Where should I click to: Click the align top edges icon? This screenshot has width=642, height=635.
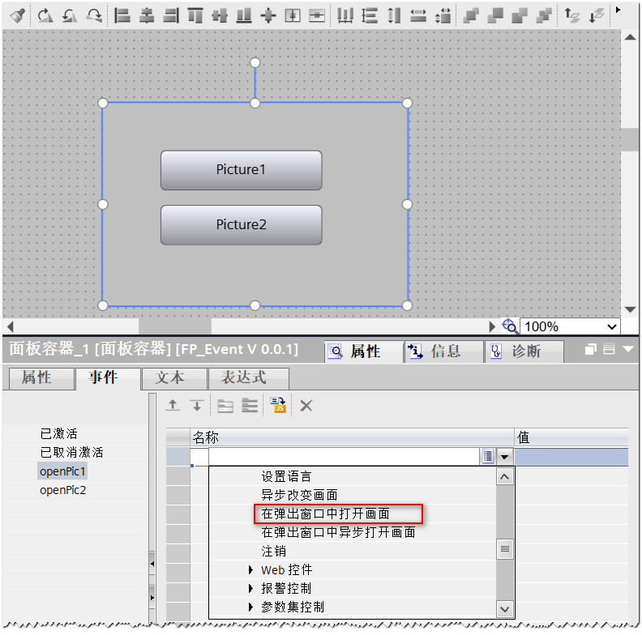point(195,15)
